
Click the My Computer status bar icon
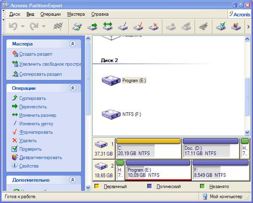click(x=205, y=197)
